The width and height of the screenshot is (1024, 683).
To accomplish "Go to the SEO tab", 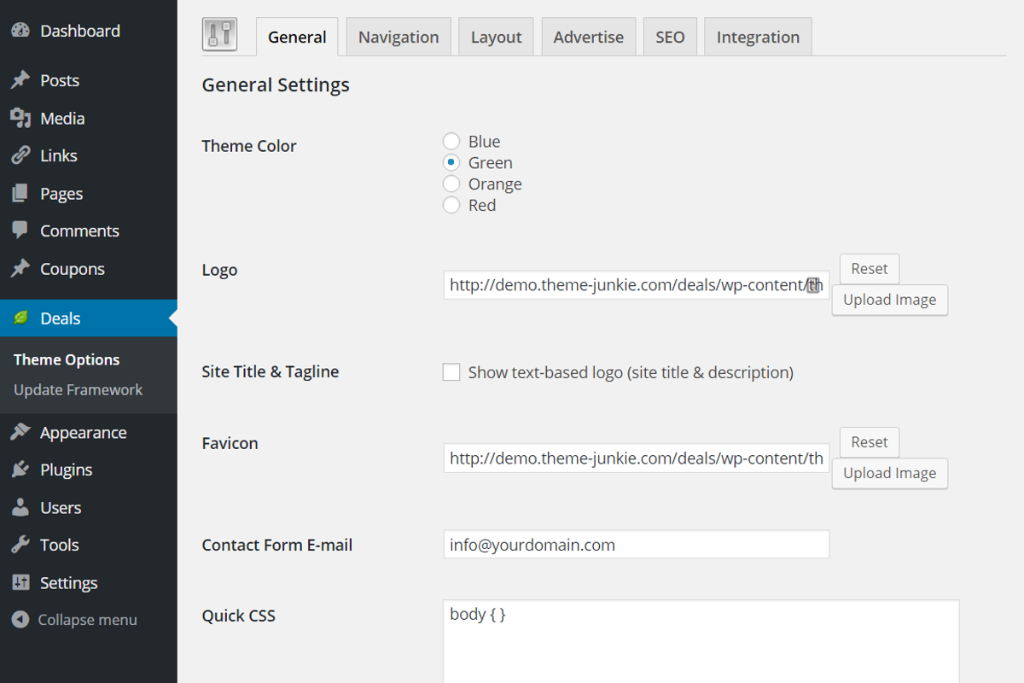I will (670, 37).
